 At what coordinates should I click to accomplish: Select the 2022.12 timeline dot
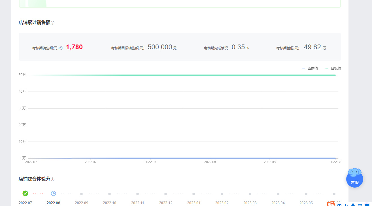166,194
